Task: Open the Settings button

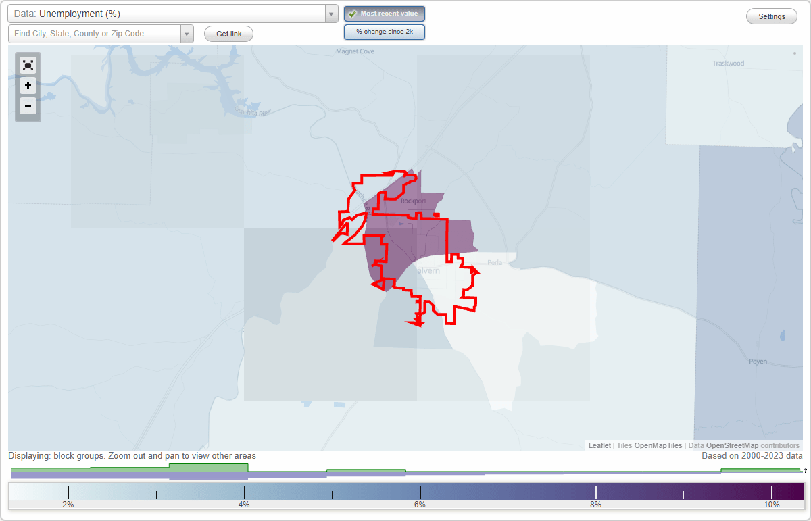Action: (772, 17)
